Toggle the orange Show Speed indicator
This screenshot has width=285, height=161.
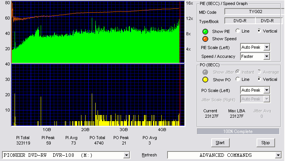tap(205, 39)
